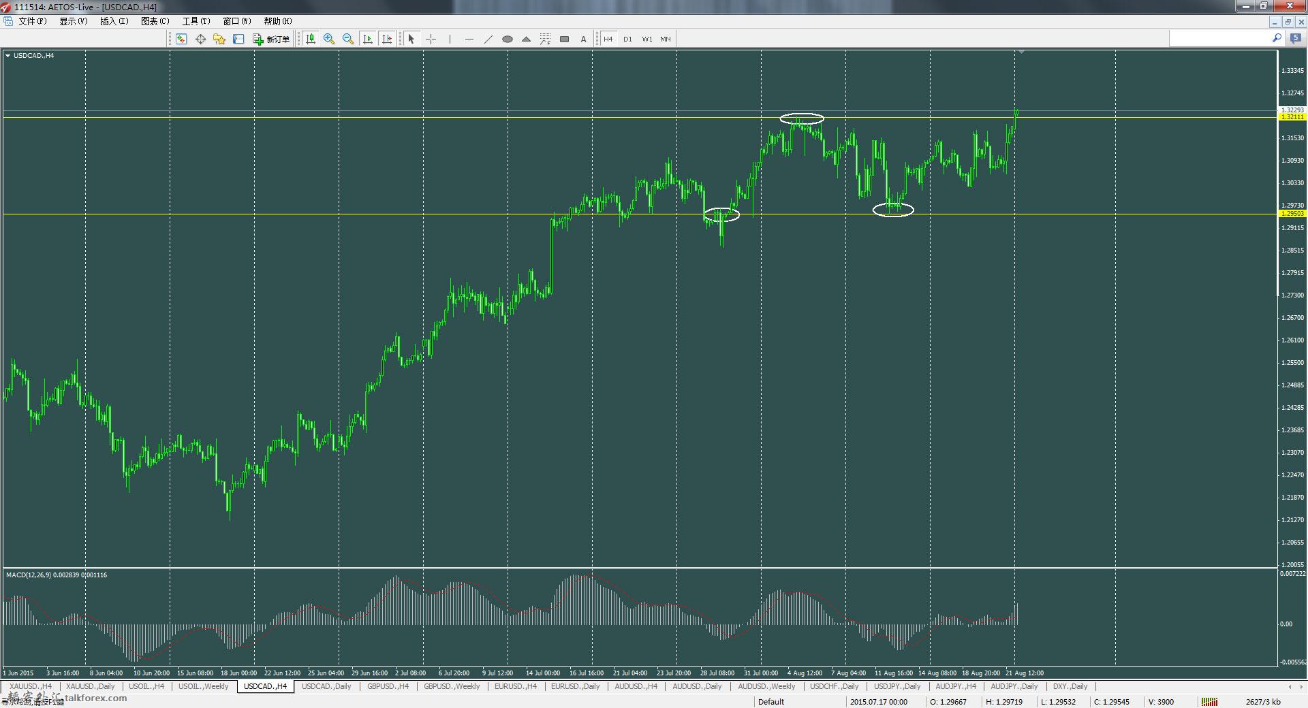The width and height of the screenshot is (1308, 708).
Task: Select the Fibonacci retracement tool
Action: click(x=545, y=39)
